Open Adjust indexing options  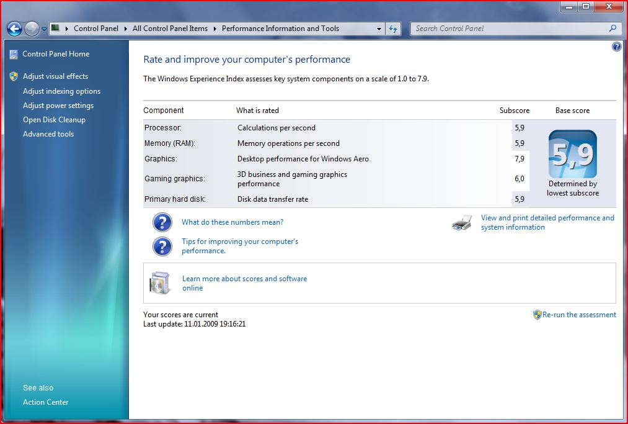coord(61,91)
